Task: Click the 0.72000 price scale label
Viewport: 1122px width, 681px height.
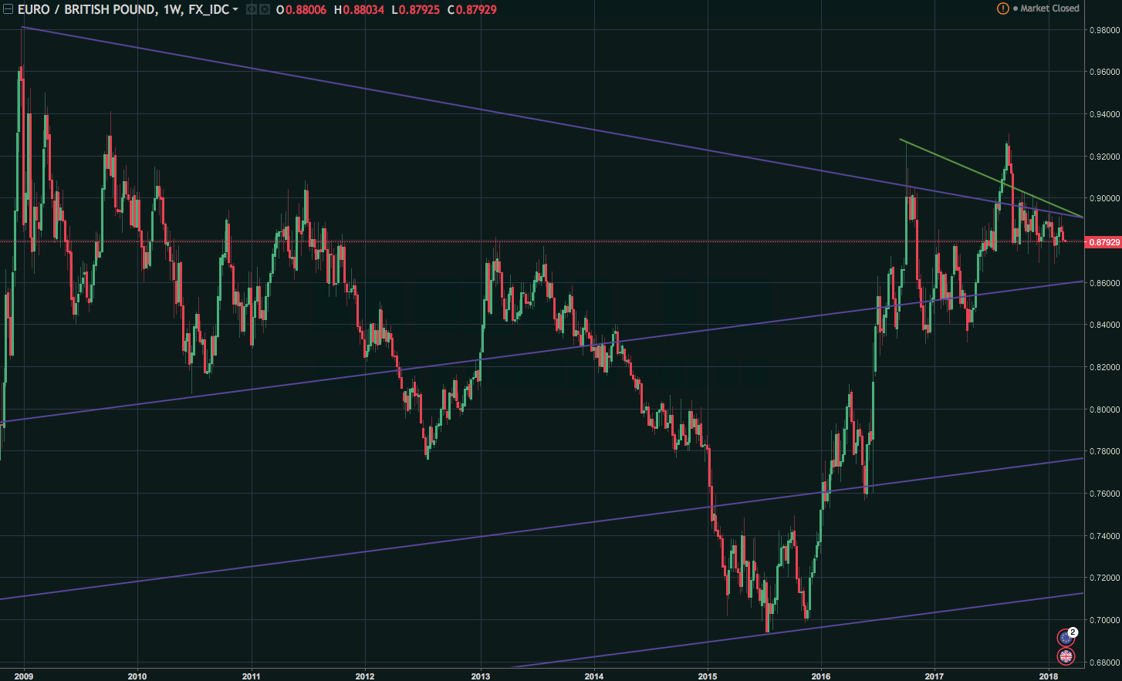Action: 1104,578
